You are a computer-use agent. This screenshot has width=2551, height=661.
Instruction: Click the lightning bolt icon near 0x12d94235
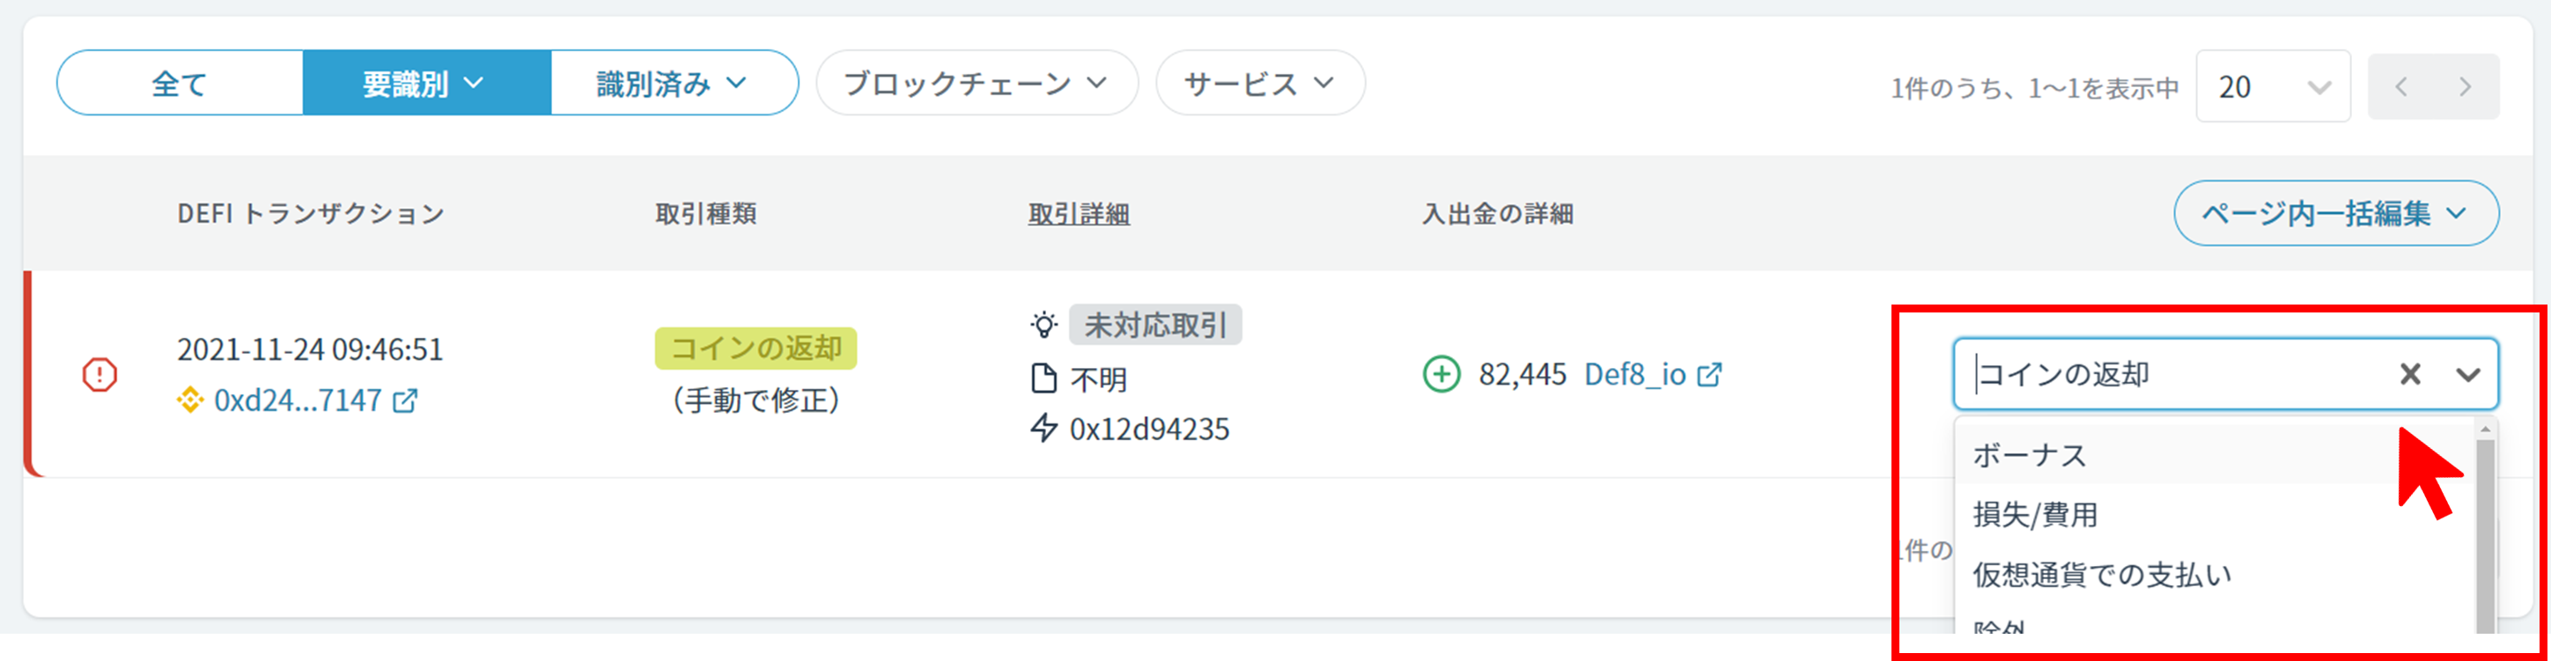[1043, 429]
